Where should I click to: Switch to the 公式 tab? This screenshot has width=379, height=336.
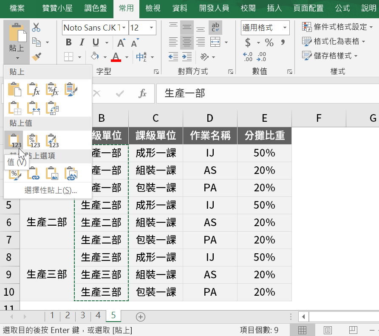pos(342,8)
